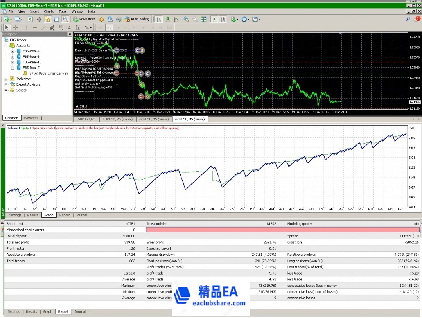Switch chart to candlesticks display
This screenshot has width=422, height=318.
167,19
